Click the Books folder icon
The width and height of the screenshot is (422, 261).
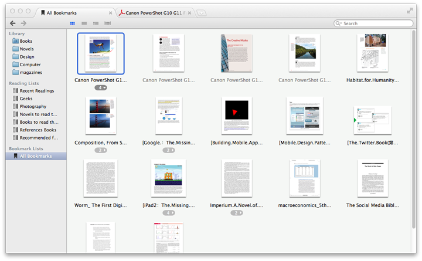point(15,41)
